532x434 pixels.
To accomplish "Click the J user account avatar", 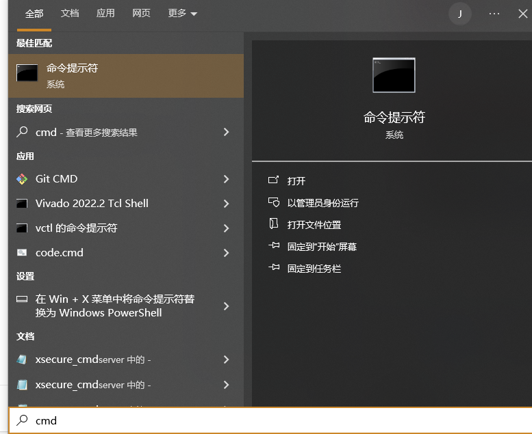I will (x=460, y=14).
